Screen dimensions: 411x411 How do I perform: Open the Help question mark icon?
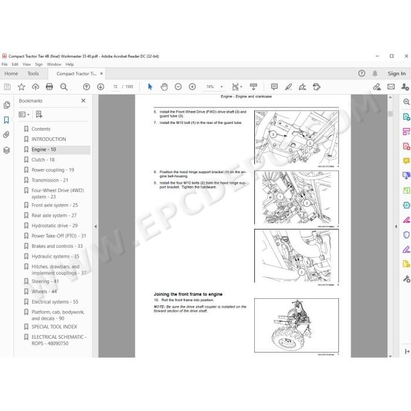tap(362, 73)
